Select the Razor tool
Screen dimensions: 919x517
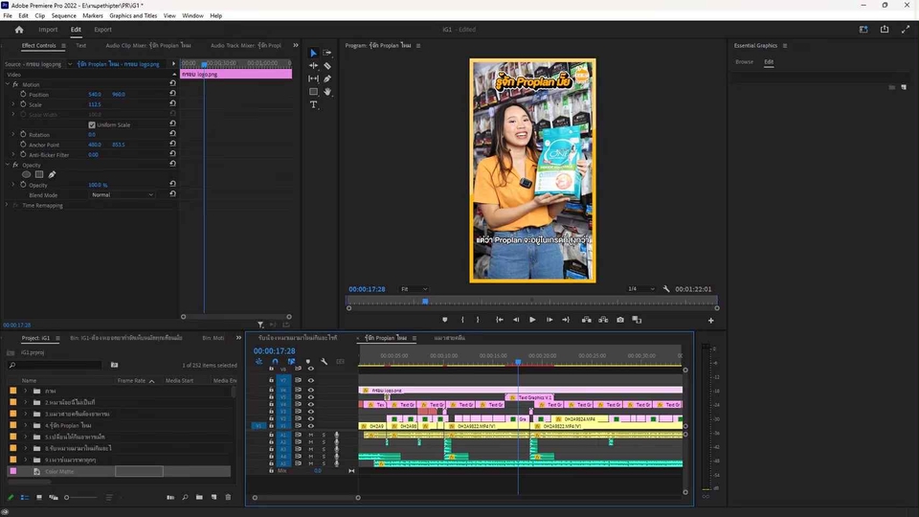(327, 66)
